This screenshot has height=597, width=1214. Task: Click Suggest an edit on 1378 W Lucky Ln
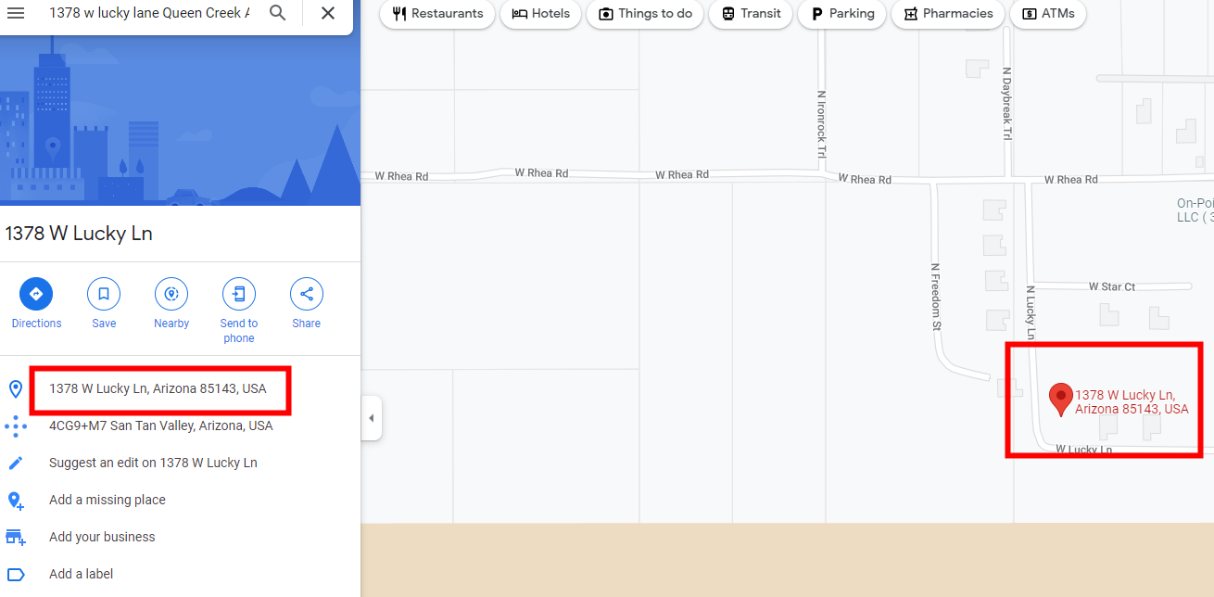pyautogui.click(x=153, y=463)
